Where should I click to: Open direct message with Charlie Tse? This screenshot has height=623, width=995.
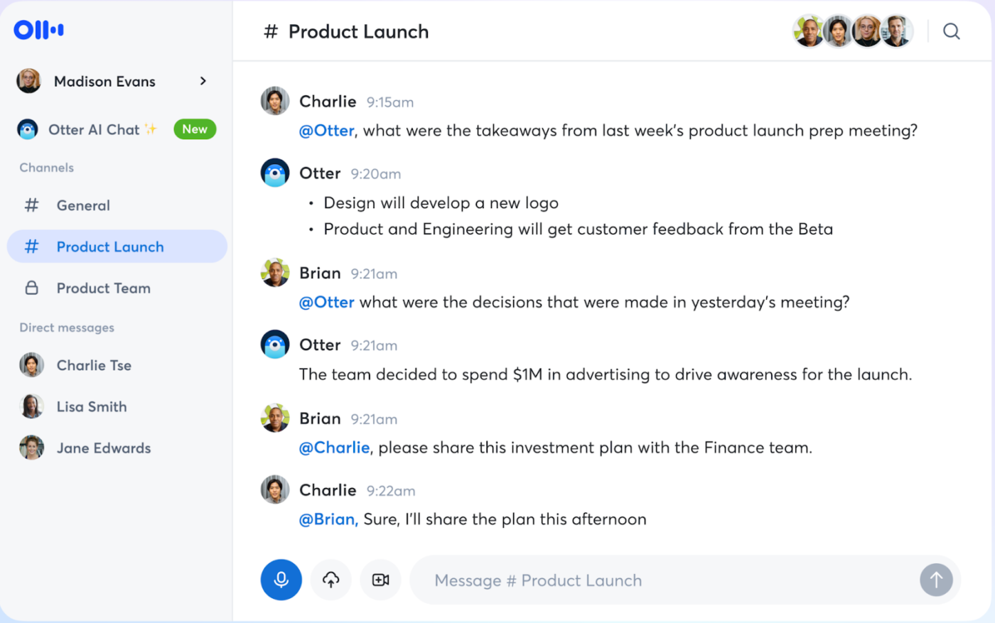click(94, 365)
